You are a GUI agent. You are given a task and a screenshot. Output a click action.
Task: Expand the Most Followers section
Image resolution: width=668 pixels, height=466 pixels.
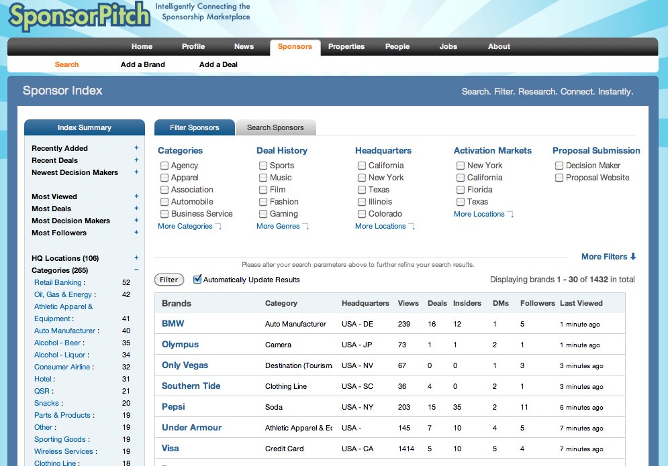point(136,233)
